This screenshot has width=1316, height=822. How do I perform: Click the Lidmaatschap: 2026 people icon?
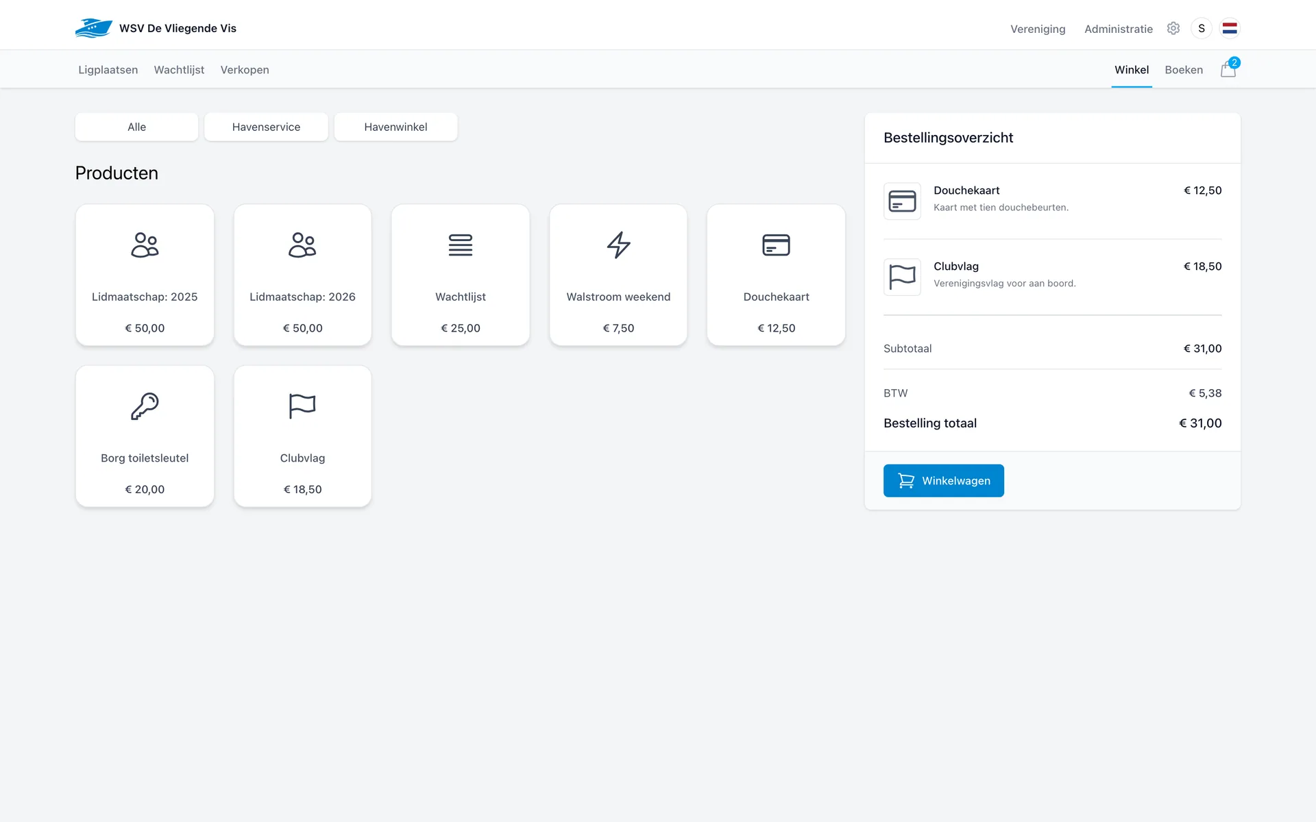click(302, 245)
